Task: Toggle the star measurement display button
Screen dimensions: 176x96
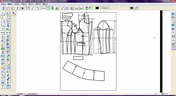Action: pos(43,8)
